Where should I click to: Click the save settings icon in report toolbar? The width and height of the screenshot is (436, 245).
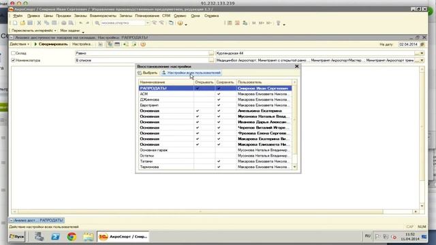(x=134, y=44)
